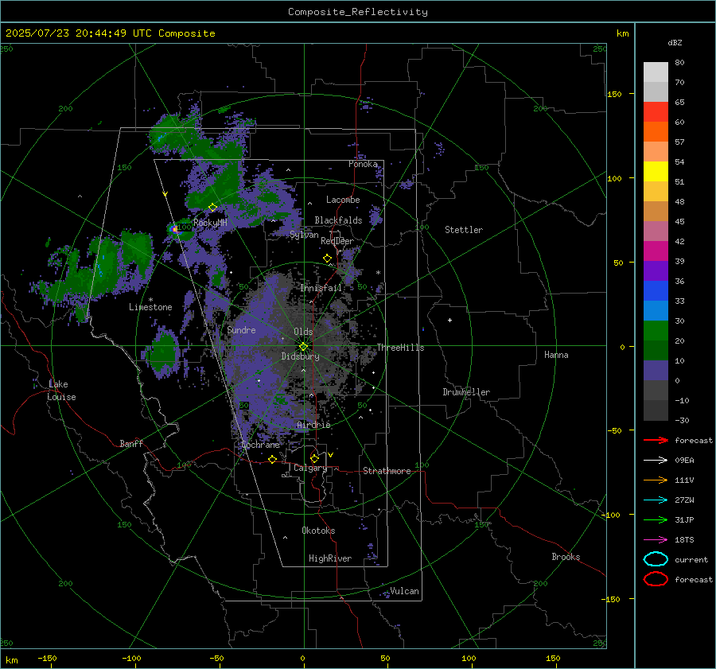
Task: Click the Calgary city label
Action: (x=310, y=468)
